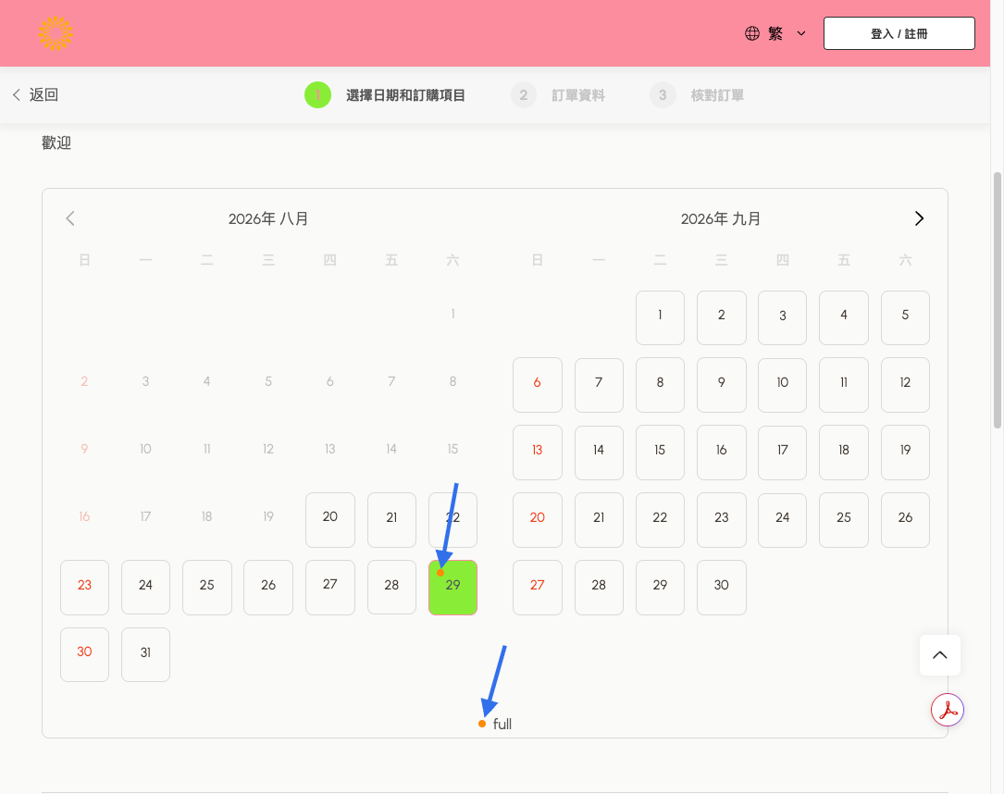The width and height of the screenshot is (1004, 794).
Task: Select September 2 date
Action: tap(722, 317)
